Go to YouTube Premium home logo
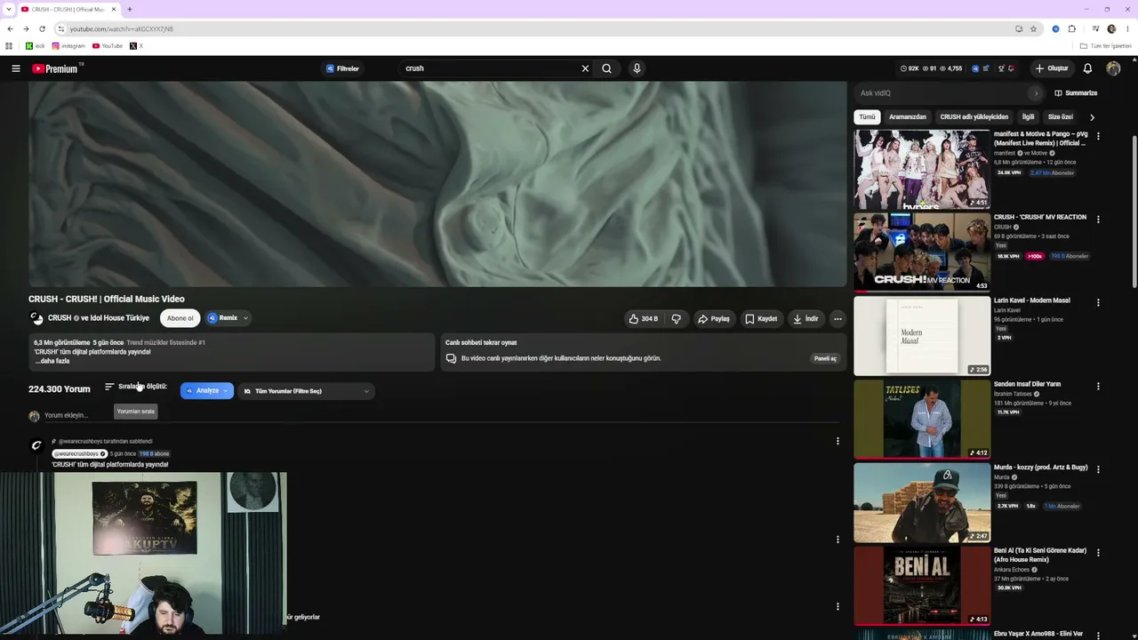The height and width of the screenshot is (640, 1138). [x=56, y=68]
